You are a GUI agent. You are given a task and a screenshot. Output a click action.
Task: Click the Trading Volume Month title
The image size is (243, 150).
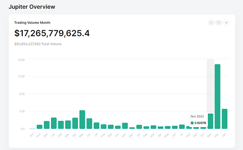click(32, 23)
